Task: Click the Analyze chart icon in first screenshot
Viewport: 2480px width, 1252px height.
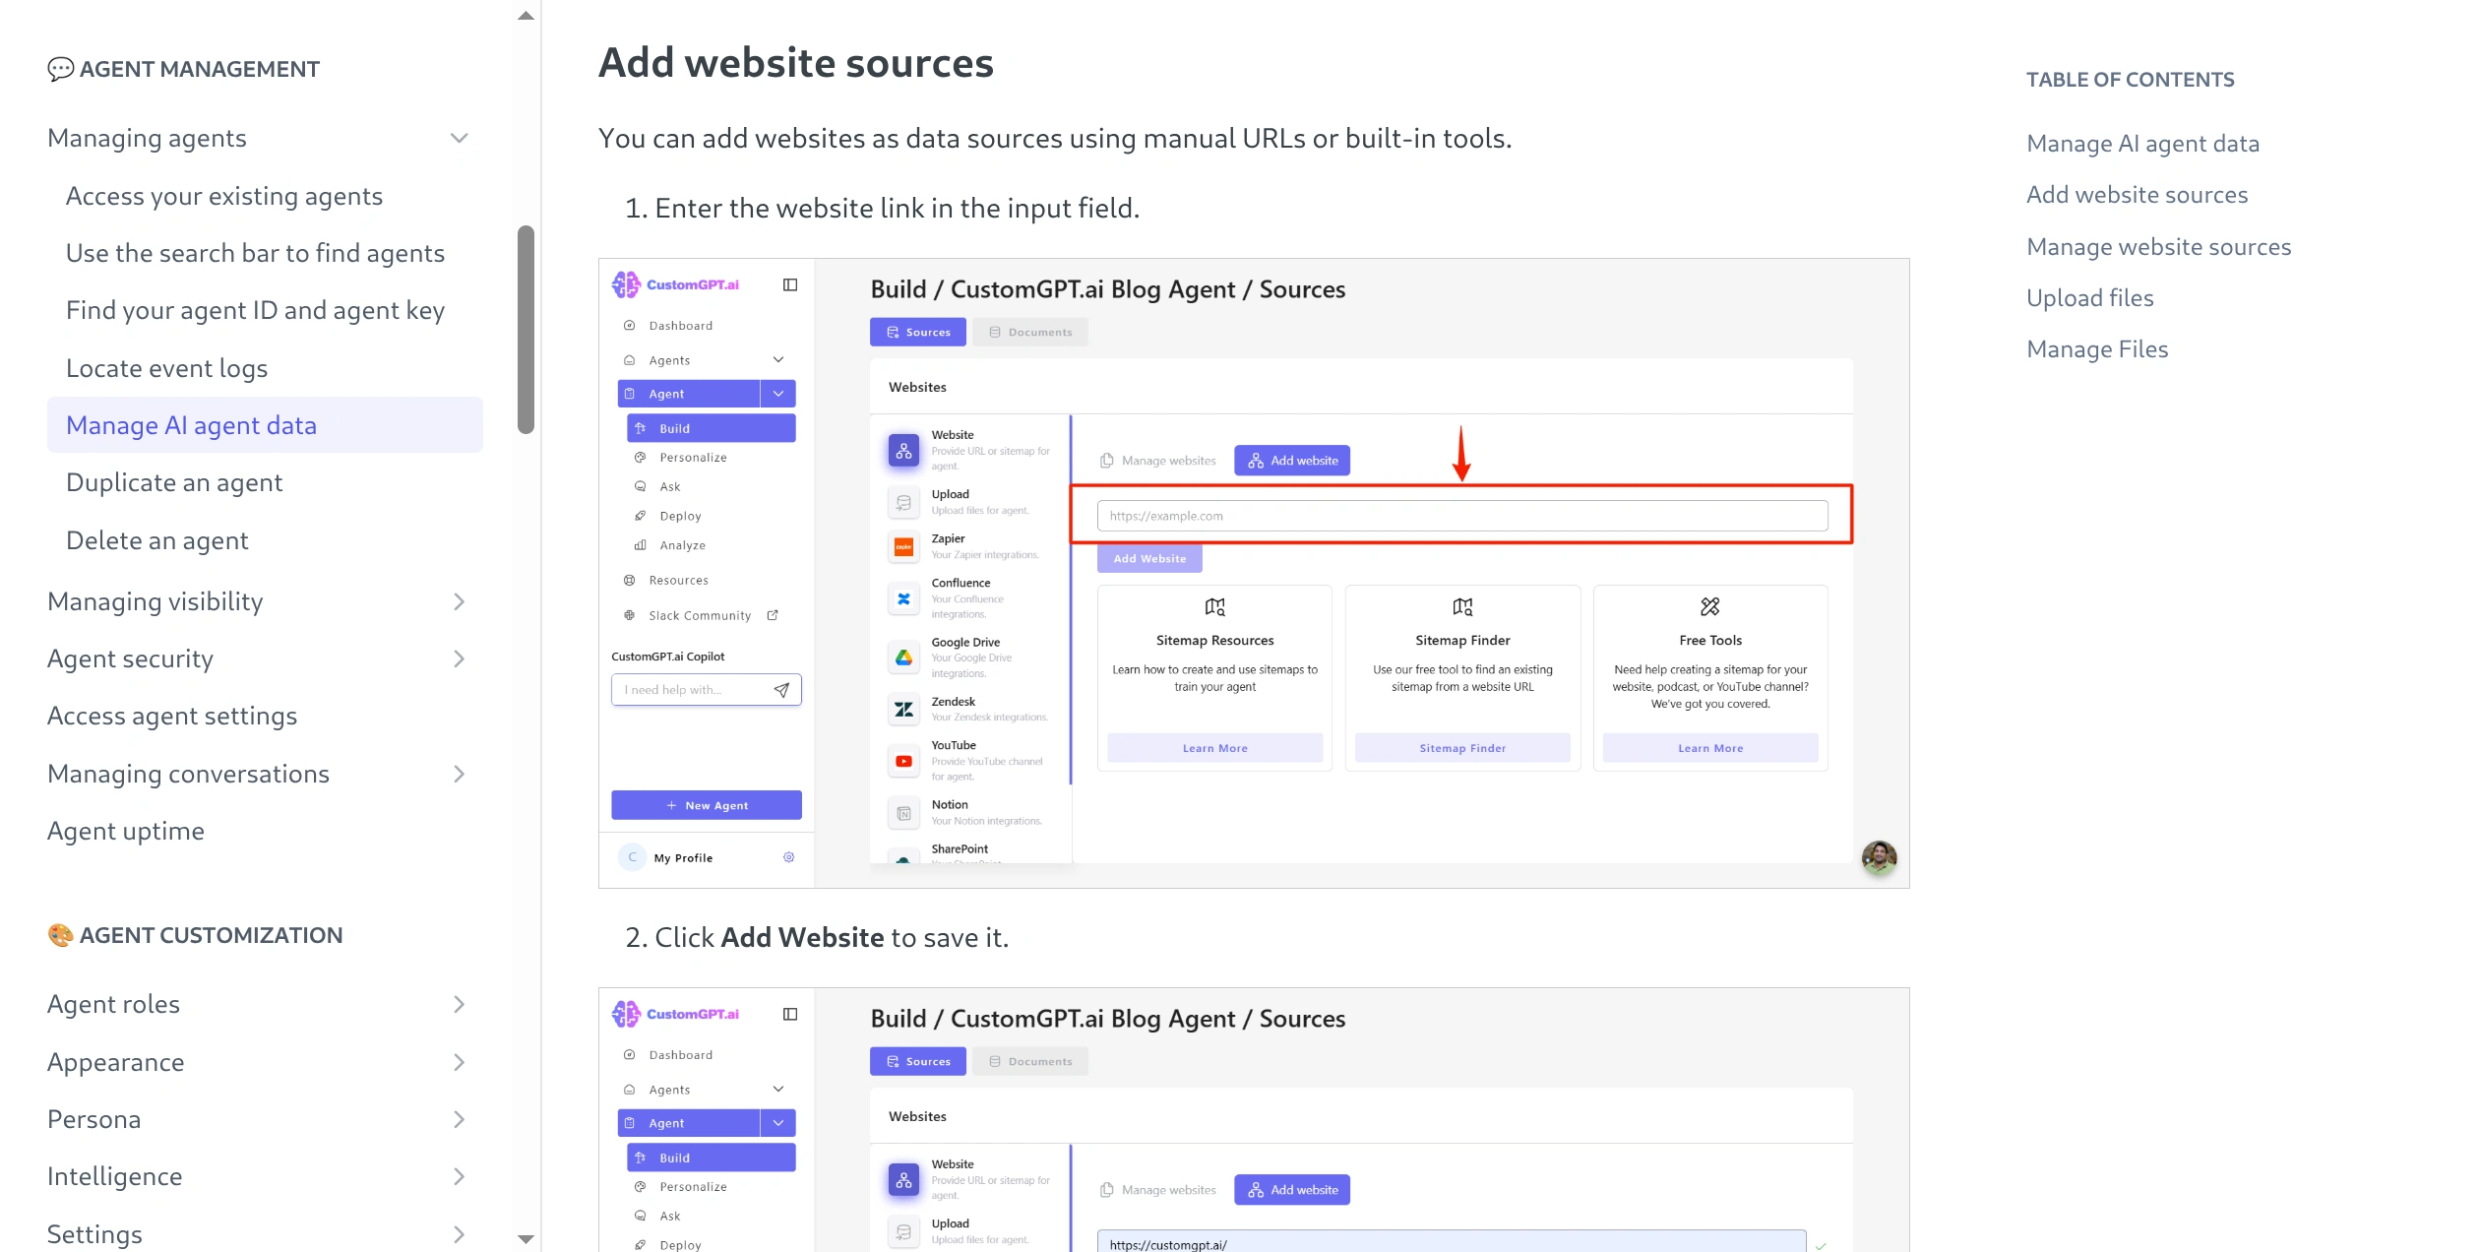Action: pyautogui.click(x=641, y=545)
